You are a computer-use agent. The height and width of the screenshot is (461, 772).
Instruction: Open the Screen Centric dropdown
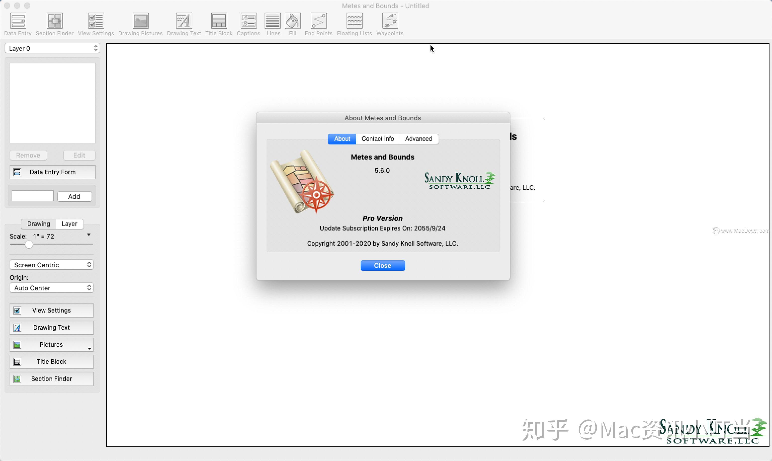(x=52, y=265)
